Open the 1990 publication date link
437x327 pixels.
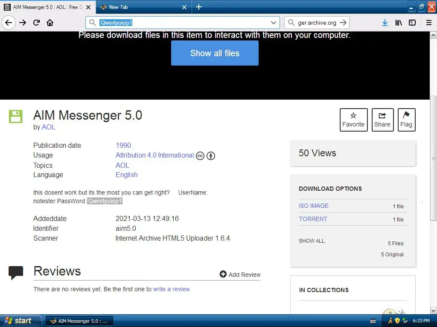pyautogui.click(x=123, y=146)
